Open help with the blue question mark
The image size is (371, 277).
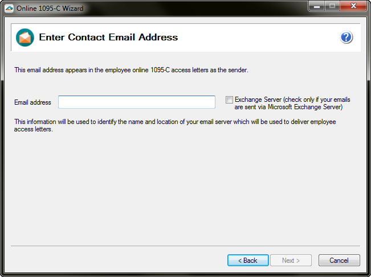[346, 38]
